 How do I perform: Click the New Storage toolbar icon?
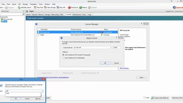pos(45,7)
